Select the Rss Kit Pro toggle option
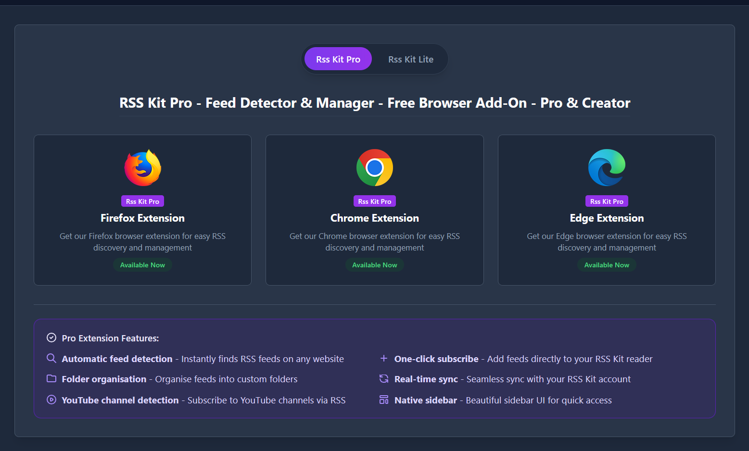This screenshot has width=749, height=451. [x=337, y=59]
